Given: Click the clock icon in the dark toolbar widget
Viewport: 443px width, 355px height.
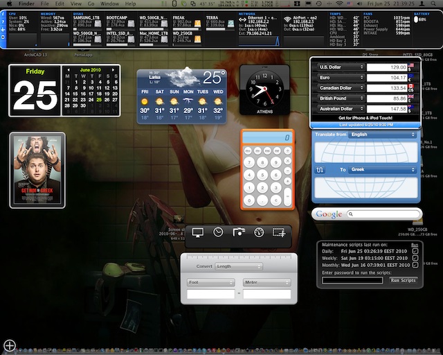Looking at the screenshot, I should click(218, 232).
